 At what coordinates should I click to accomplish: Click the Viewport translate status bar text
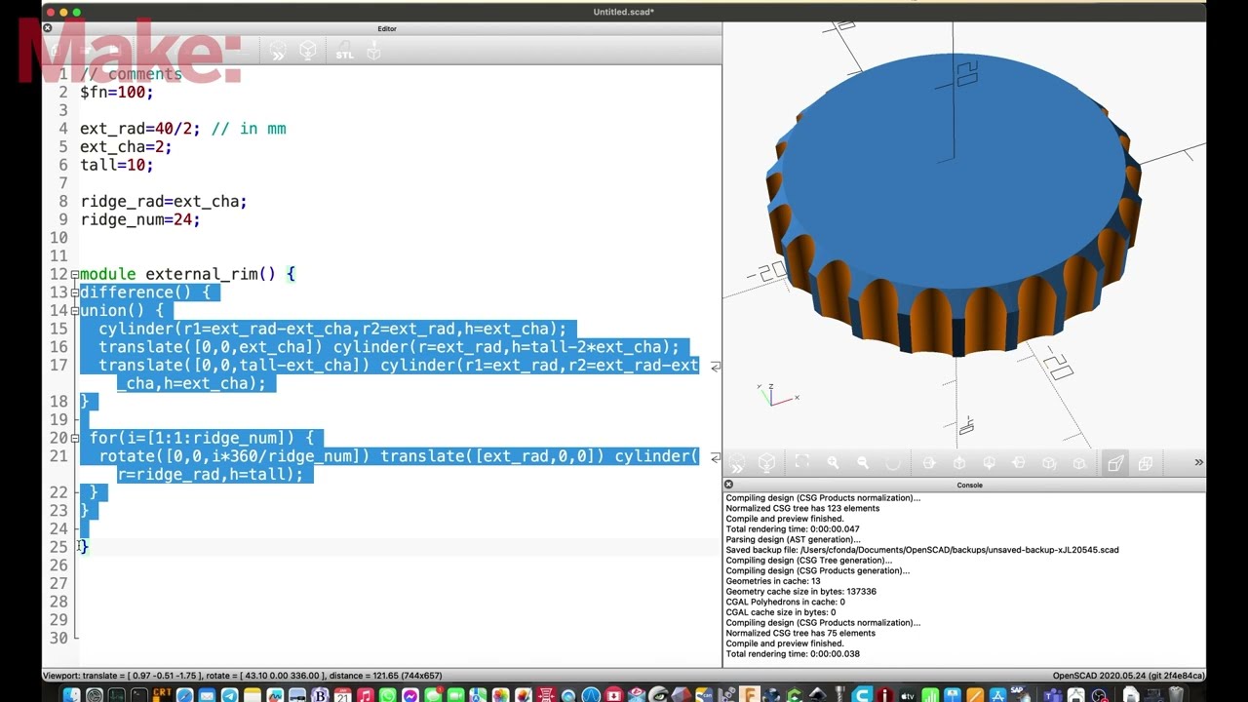[243, 676]
